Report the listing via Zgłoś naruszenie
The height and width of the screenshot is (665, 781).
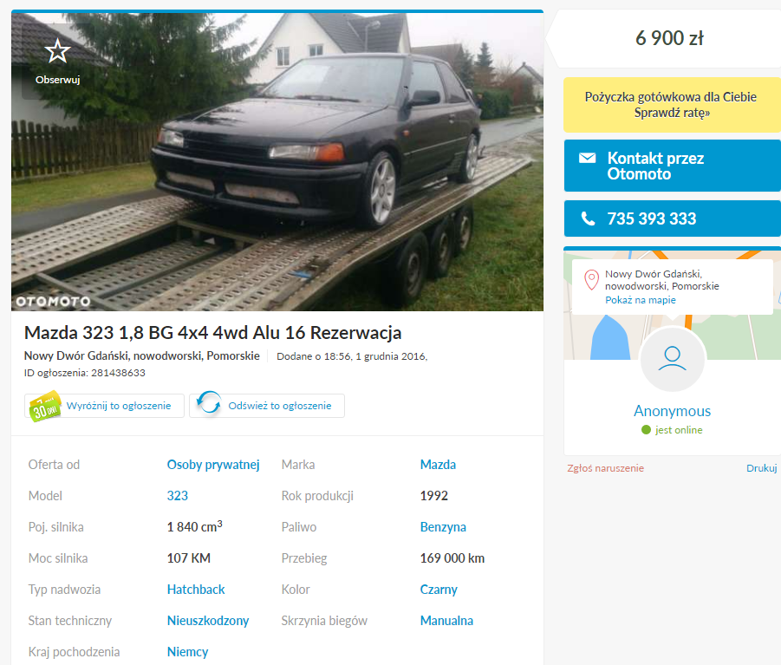coord(605,468)
